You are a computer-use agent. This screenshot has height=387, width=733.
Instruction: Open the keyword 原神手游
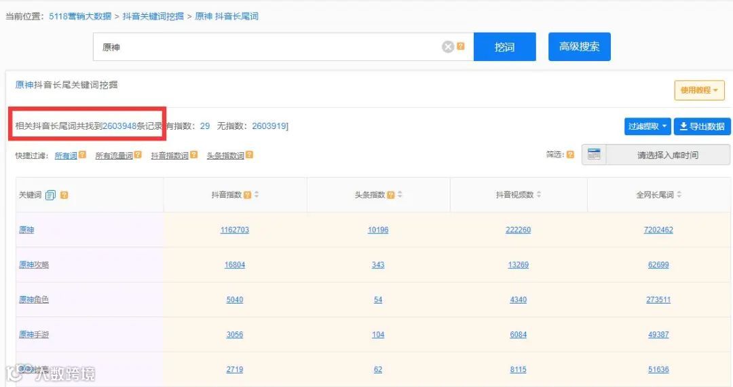pyautogui.click(x=34, y=335)
